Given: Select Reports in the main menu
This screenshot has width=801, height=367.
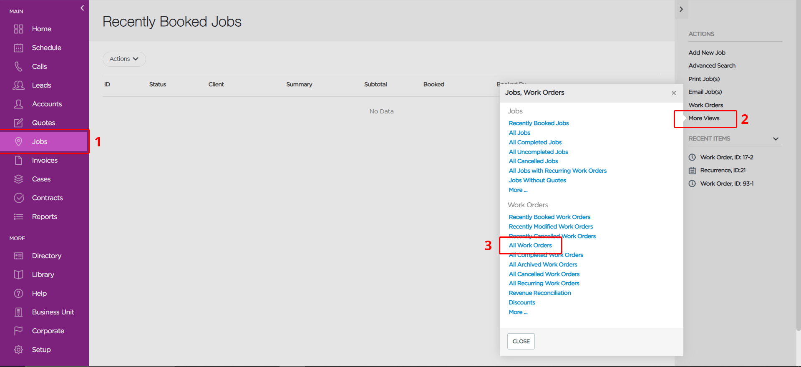Looking at the screenshot, I should tap(44, 216).
